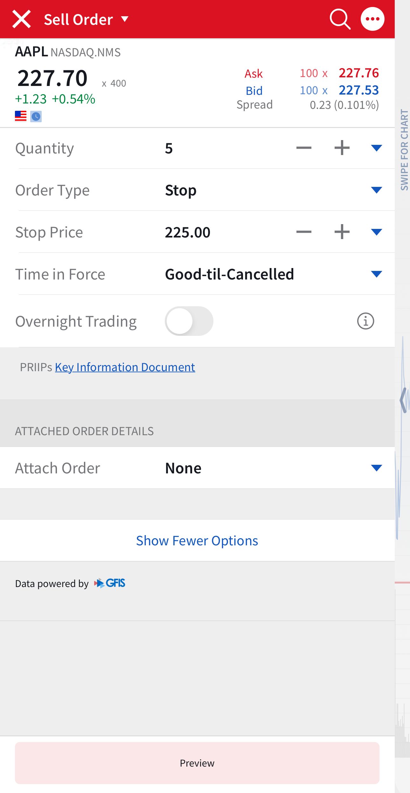410x793 pixels.
Task: Click the delayed-data clock icon
Action: 36,117
